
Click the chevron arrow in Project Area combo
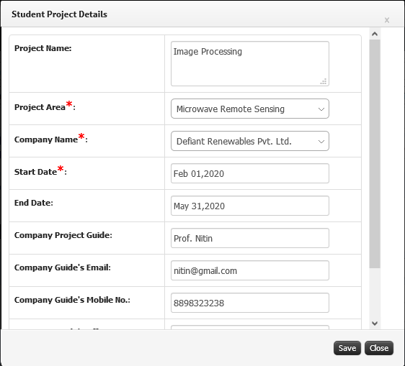pos(321,109)
